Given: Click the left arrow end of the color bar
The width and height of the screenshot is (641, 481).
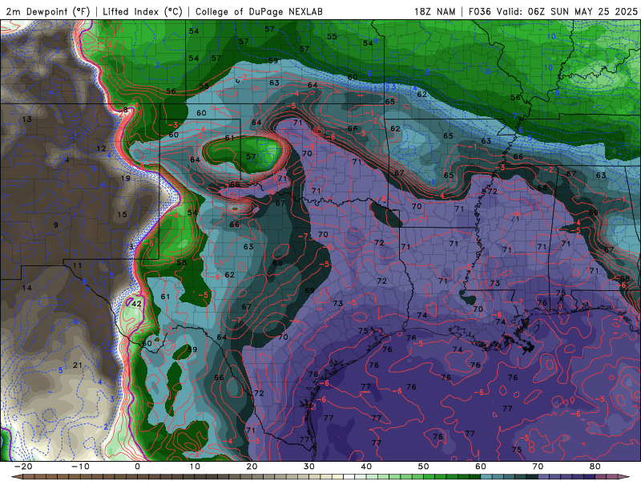Looking at the screenshot, I should click(15, 477).
